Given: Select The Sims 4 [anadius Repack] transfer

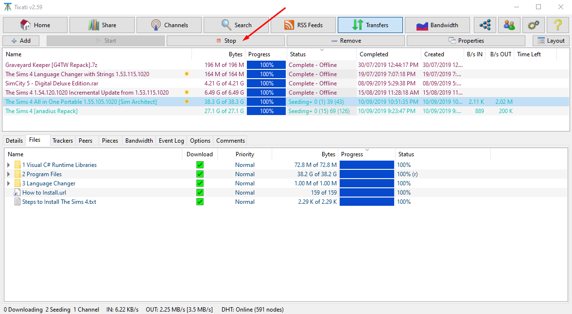Looking at the screenshot, I should pos(42,111).
